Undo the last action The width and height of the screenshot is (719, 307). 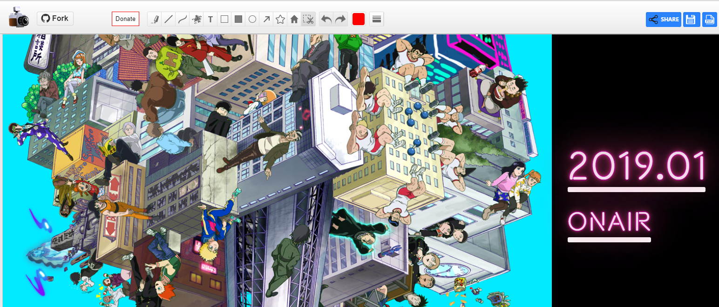[326, 19]
